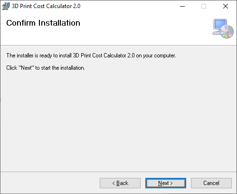Cancel the installation
The image size is (237, 194).
point(211,183)
